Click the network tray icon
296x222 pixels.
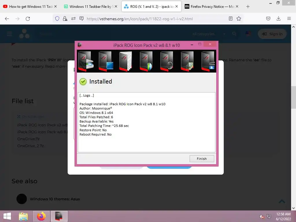269,217
